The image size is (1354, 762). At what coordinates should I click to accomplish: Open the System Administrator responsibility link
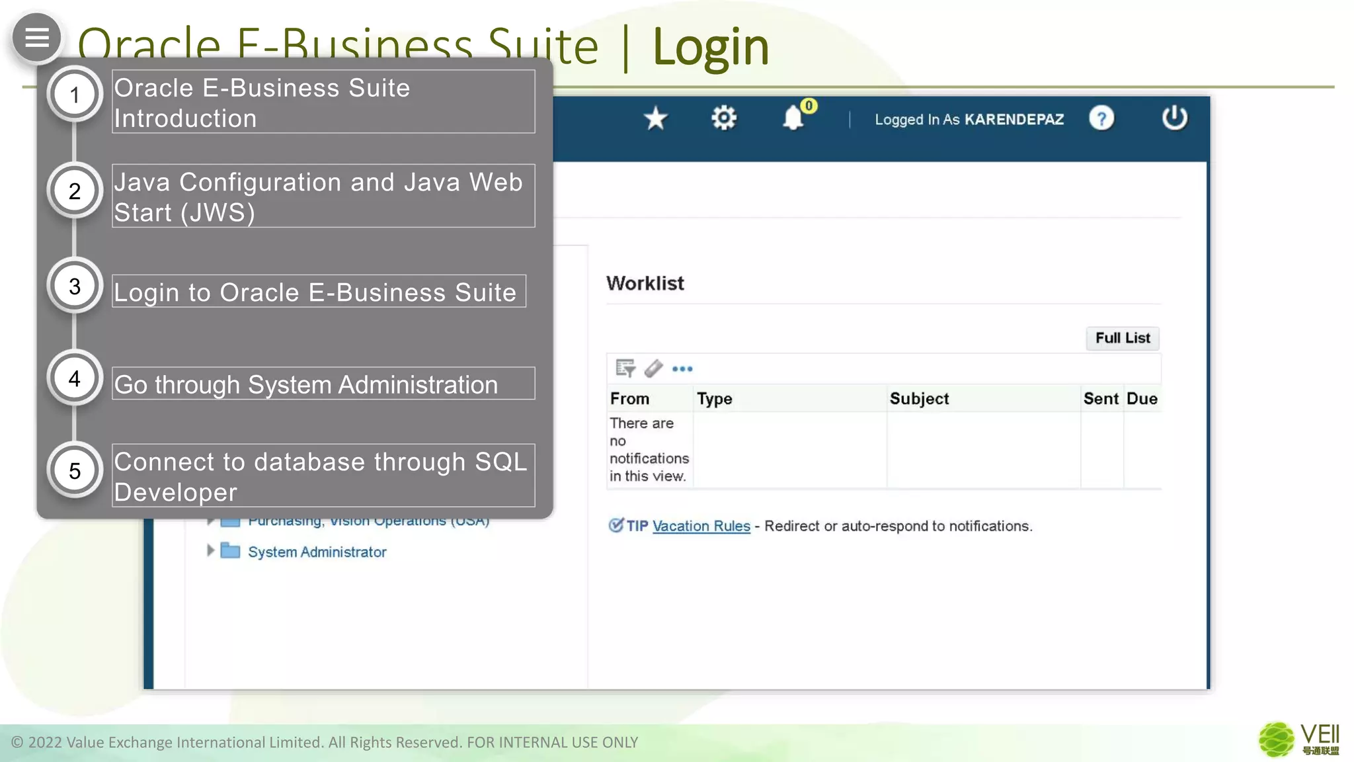[x=317, y=552]
